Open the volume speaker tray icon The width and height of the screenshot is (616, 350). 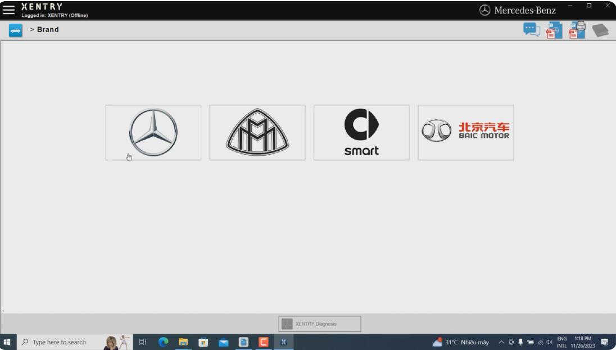point(549,342)
